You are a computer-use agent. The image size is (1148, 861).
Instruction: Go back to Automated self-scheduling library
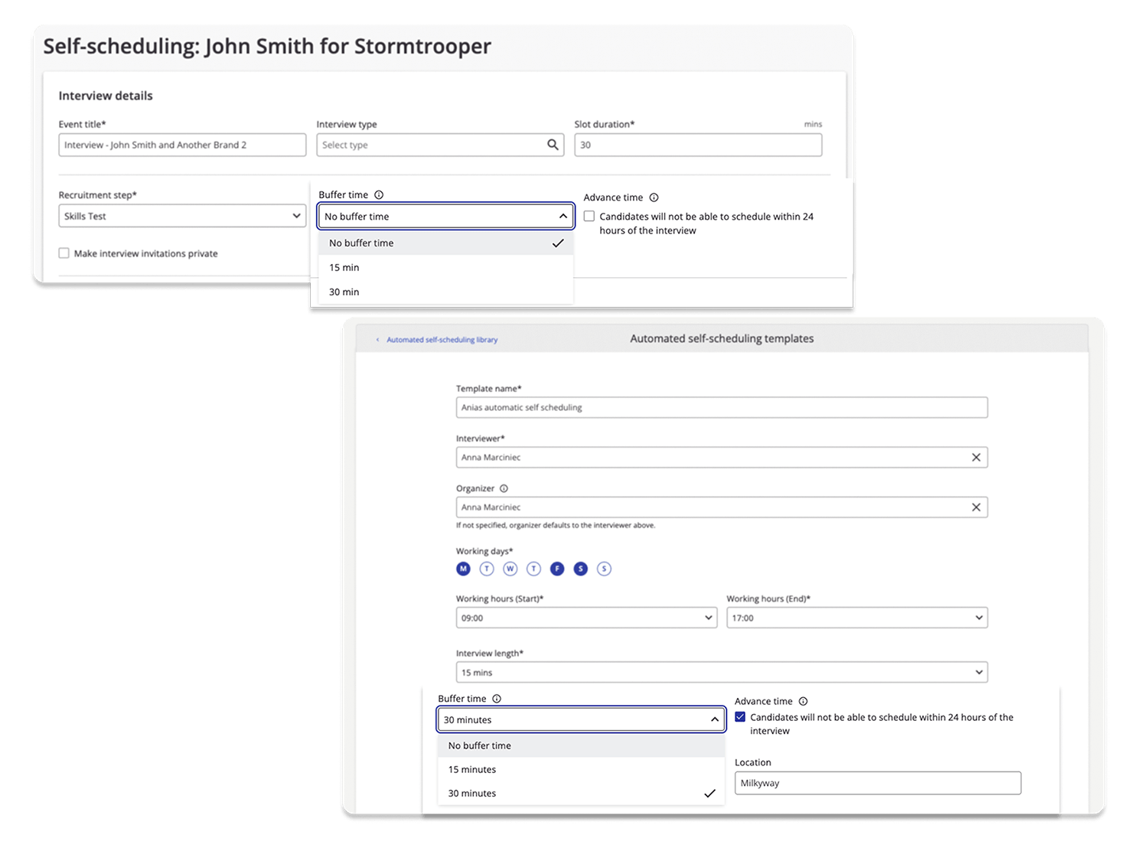point(441,340)
